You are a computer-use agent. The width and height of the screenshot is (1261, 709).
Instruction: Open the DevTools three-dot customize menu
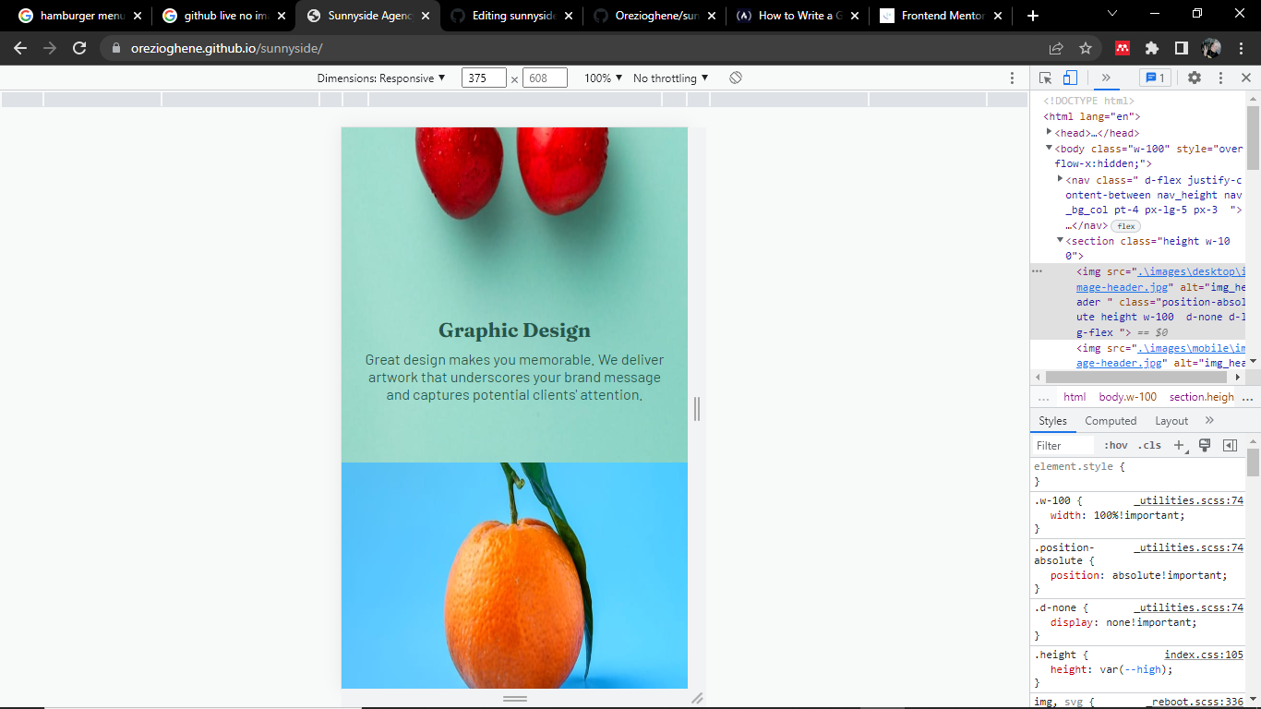pyautogui.click(x=1220, y=78)
